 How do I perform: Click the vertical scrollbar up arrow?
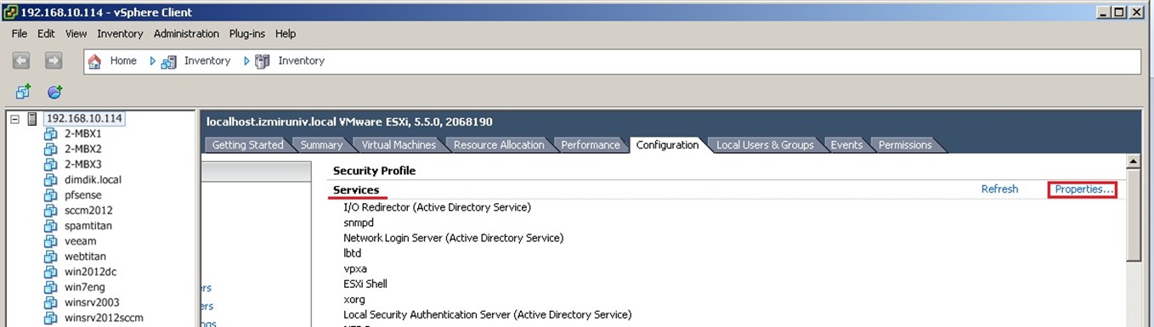click(1133, 161)
